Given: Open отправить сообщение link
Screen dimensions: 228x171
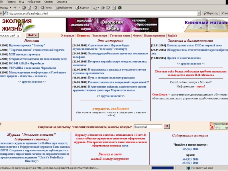Looking at the screenshot, I should tap(111, 109).
